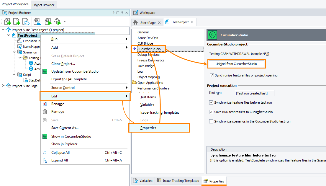Screen dimensions: 326x186
Task: Click the run project green play icon
Action: pyautogui.click(x=48, y=22)
